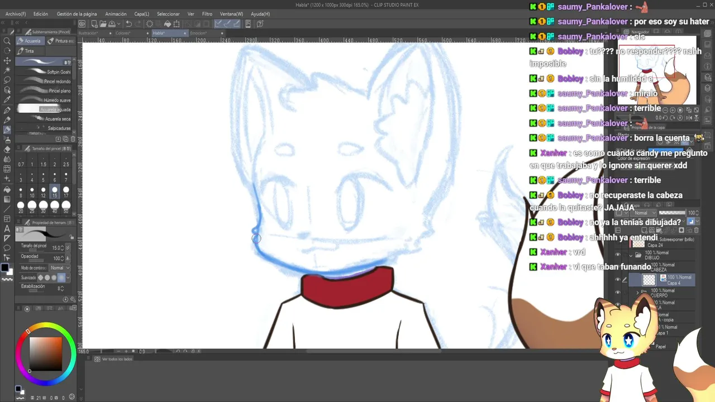Select the Airbrush tool
715x402 pixels.
click(7, 140)
